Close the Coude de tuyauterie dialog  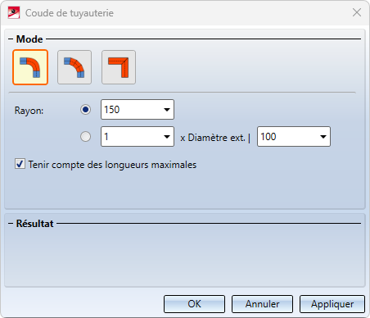point(357,12)
